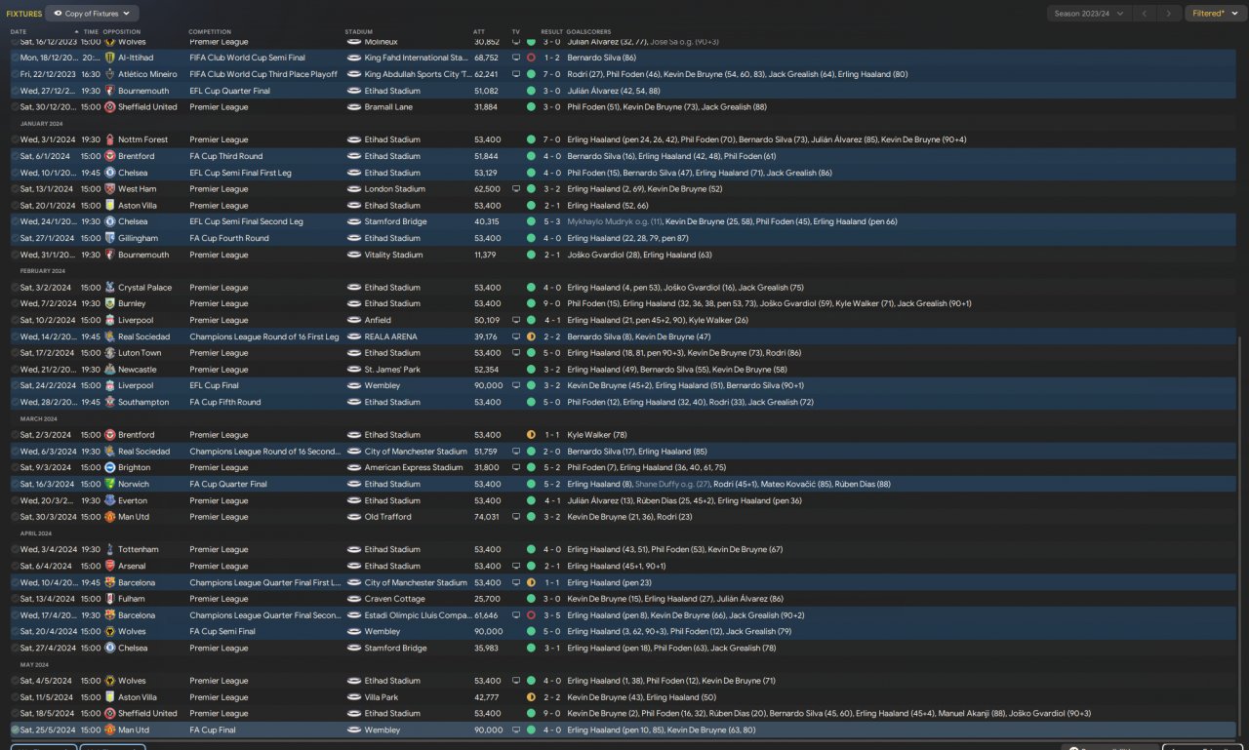The width and height of the screenshot is (1249, 750).
Task: Click the Crystal Palace club badge
Action: tap(109, 288)
